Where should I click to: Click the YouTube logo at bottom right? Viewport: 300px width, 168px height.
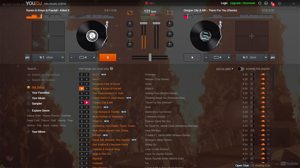click(x=289, y=164)
